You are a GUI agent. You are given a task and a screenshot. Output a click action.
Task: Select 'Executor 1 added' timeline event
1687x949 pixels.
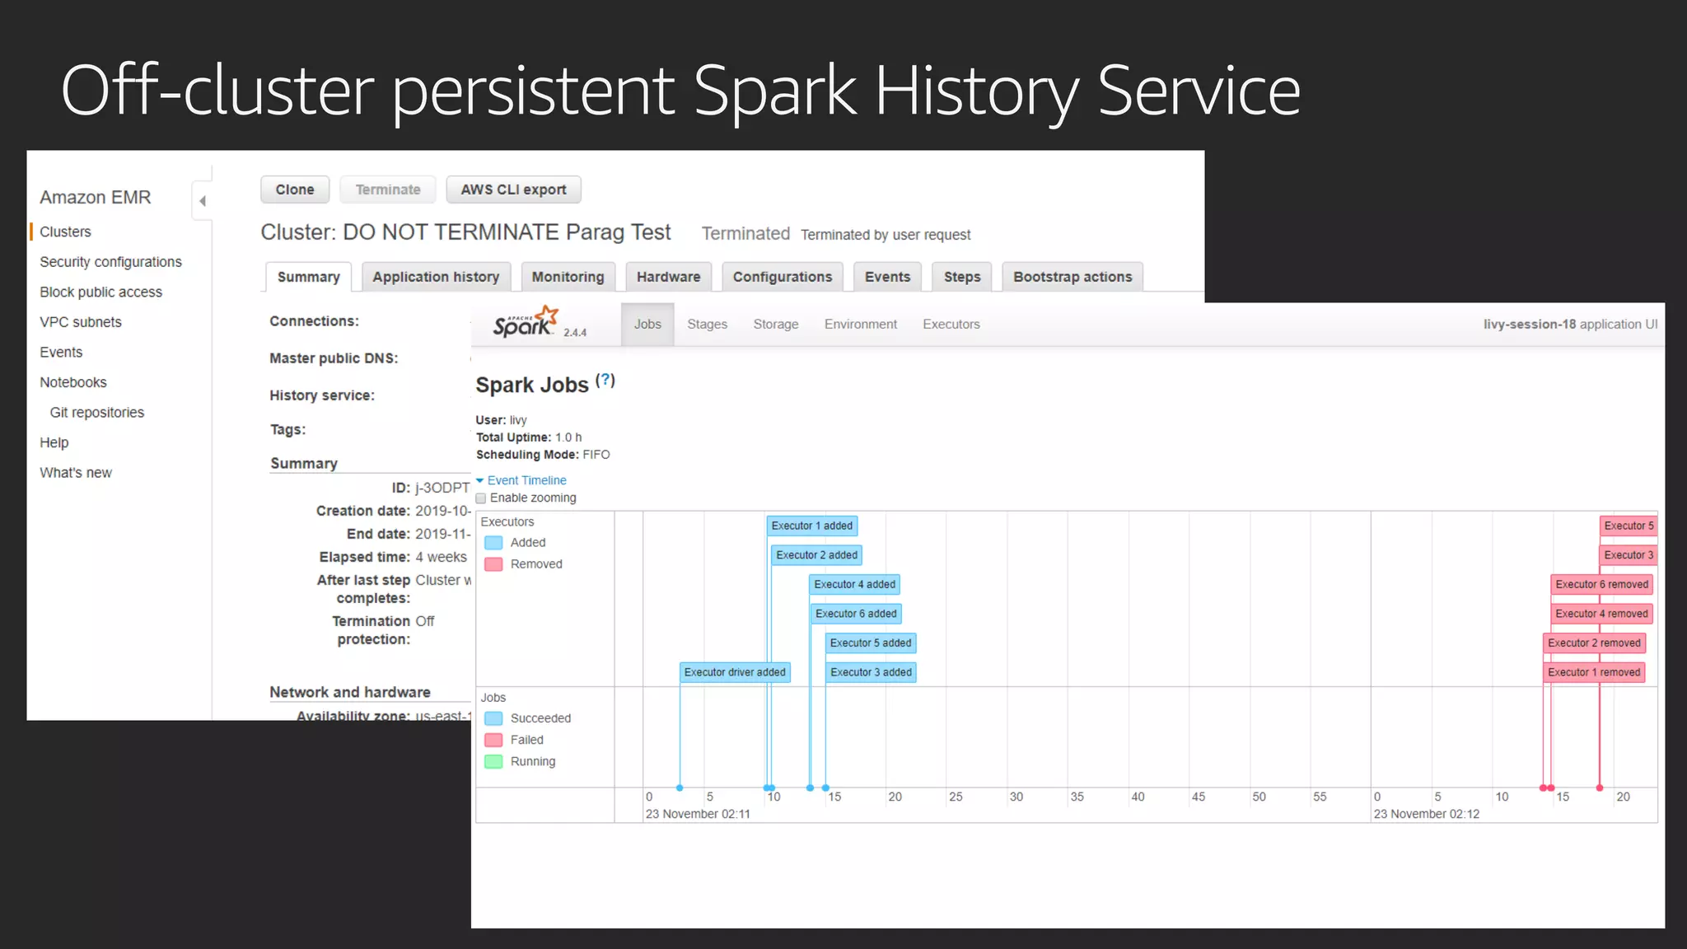(812, 526)
